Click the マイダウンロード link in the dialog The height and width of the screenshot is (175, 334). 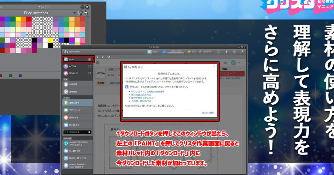click(x=155, y=82)
